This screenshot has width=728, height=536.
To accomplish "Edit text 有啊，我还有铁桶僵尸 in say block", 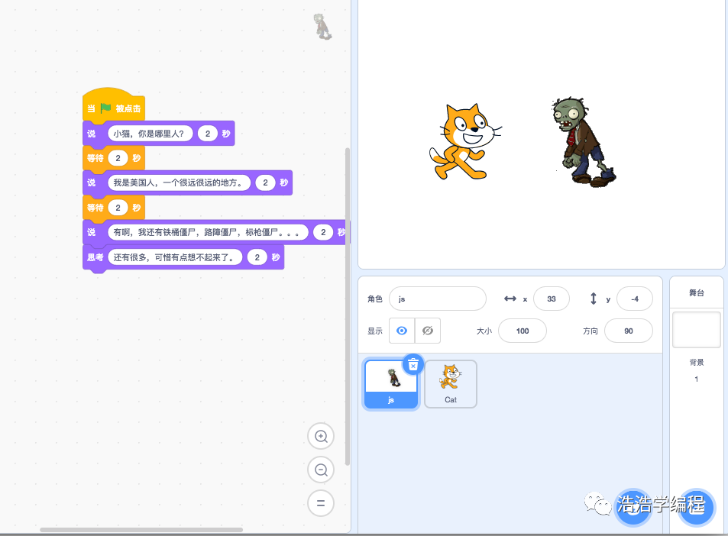I will [x=208, y=232].
